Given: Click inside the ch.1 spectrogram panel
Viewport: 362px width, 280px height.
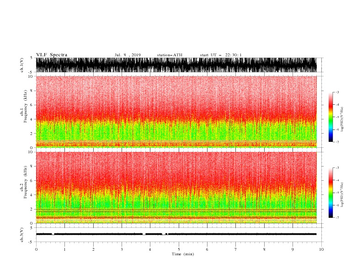Looking at the screenshot, I should pos(176,112).
